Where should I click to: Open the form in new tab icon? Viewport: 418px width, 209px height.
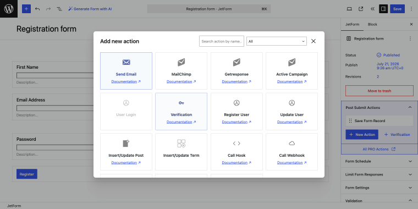[361, 9]
